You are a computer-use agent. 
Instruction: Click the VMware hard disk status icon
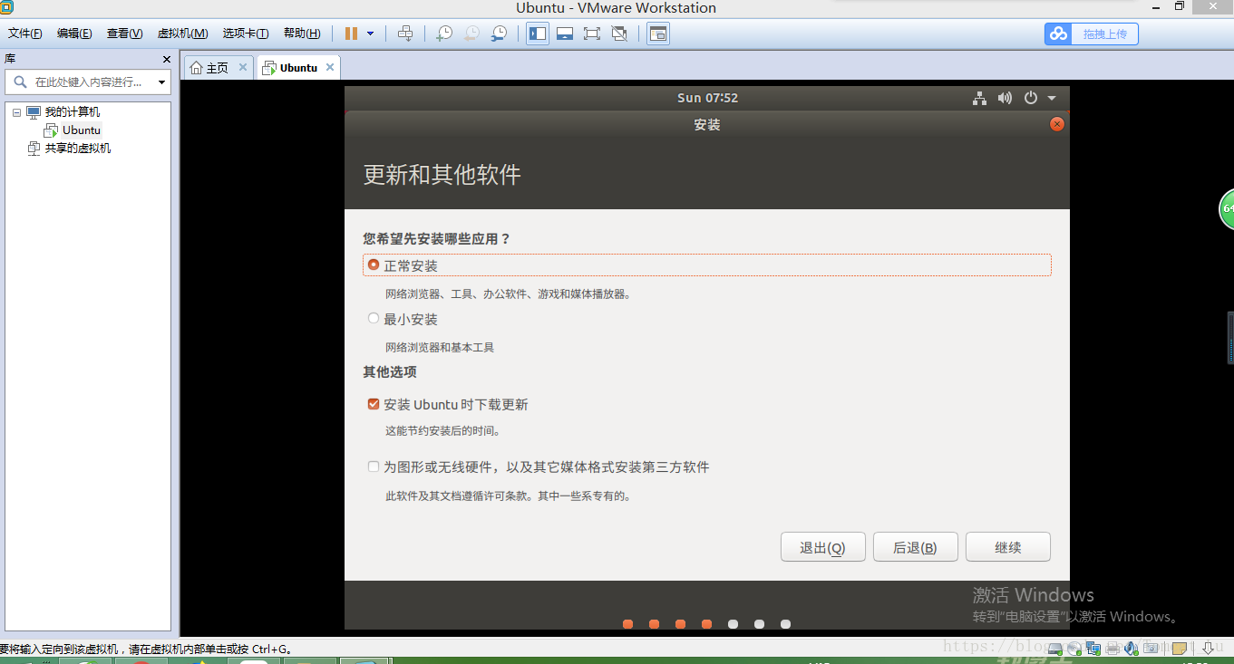[x=1055, y=649]
